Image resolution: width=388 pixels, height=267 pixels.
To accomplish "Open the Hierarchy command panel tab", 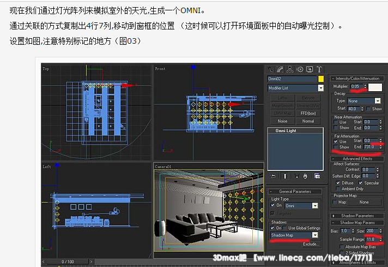I will (289, 69).
